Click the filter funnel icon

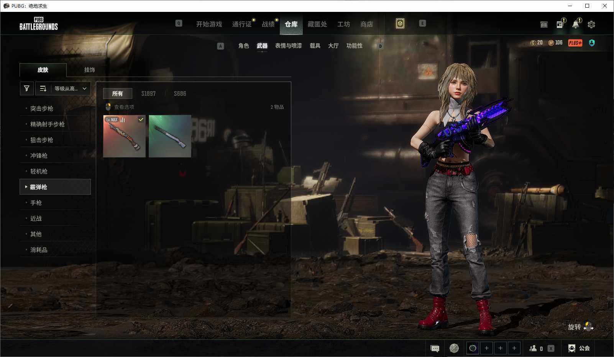click(x=26, y=88)
